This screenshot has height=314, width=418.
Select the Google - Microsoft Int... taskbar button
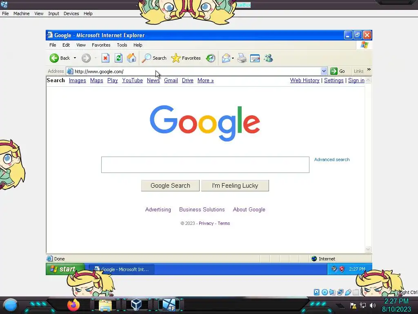coord(121,269)
